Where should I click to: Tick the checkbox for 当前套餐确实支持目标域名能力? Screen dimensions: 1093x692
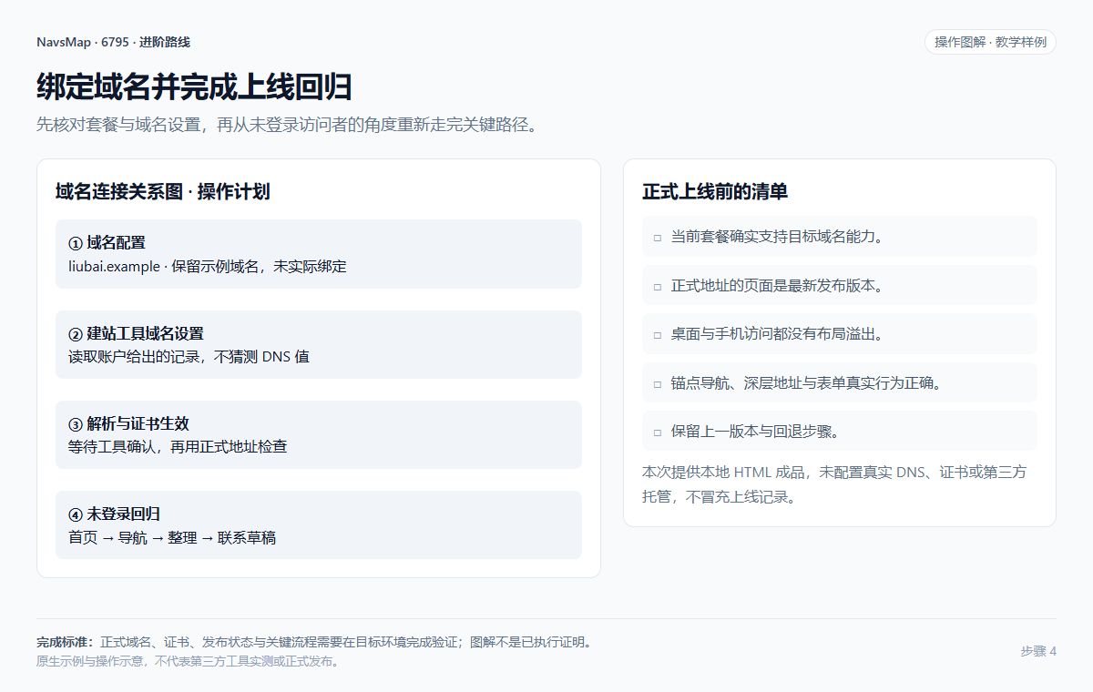657,237
